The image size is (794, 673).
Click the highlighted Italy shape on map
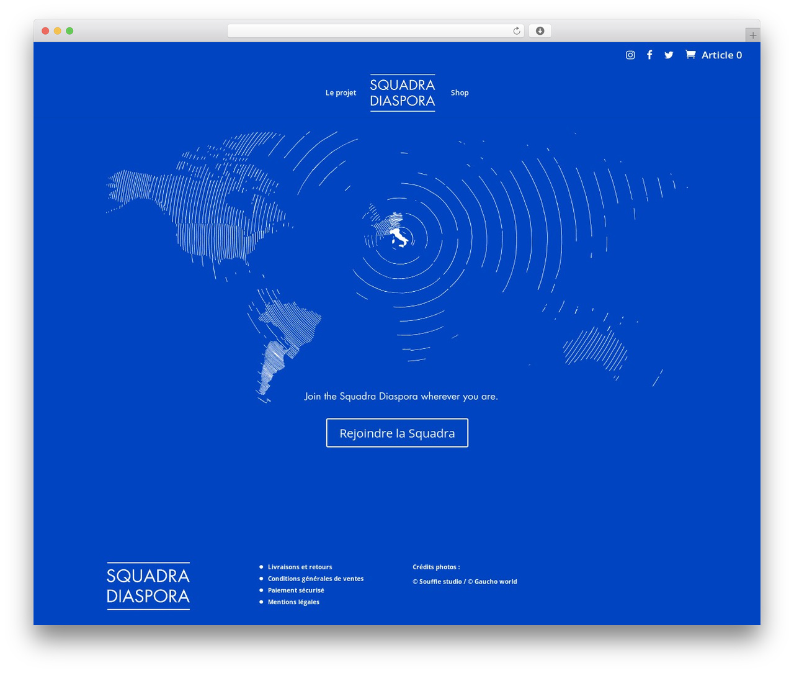pos(399,237)
